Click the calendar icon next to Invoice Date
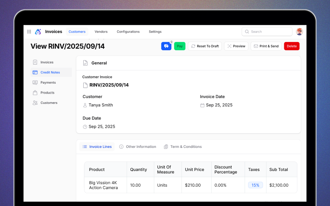 coord(202,105)
